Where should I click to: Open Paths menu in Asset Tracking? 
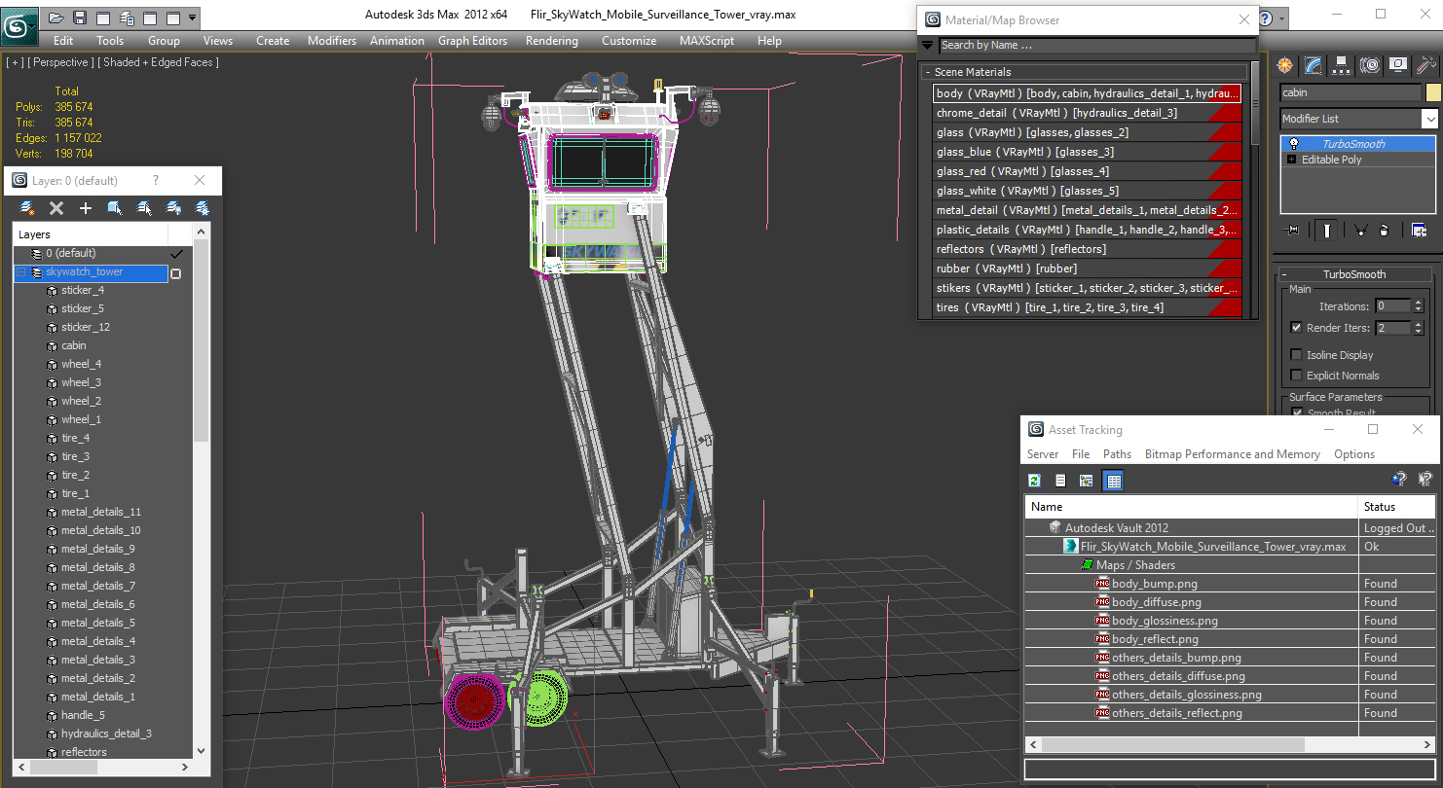1117,454
